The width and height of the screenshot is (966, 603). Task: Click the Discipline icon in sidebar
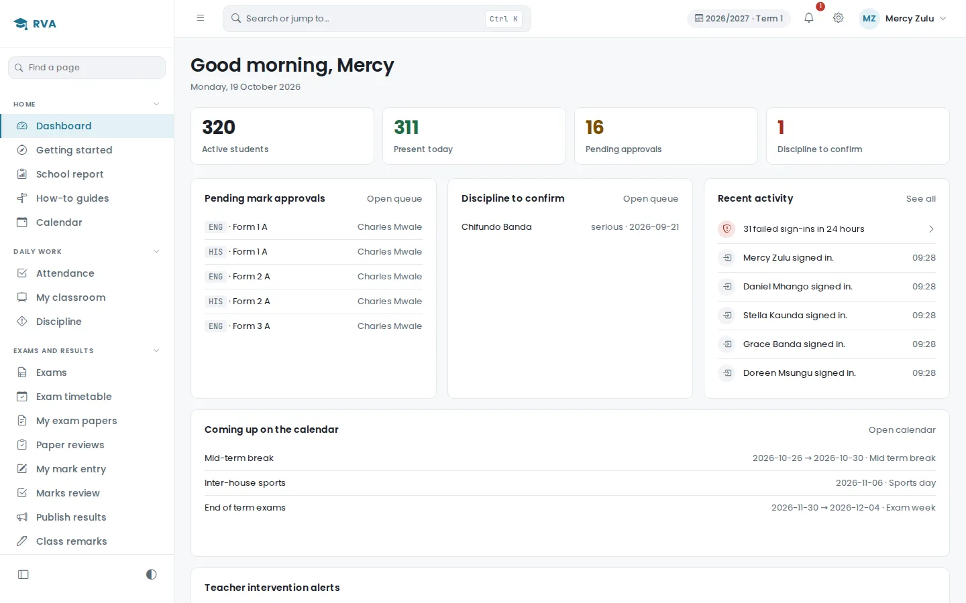22,322
